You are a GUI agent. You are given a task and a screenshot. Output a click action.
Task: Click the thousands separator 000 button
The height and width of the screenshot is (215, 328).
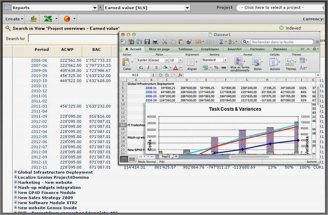[224, 67]
